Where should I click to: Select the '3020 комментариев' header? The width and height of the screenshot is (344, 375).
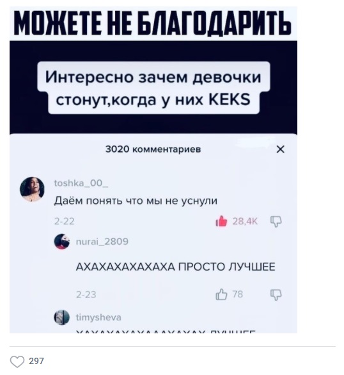click(153, 149)
